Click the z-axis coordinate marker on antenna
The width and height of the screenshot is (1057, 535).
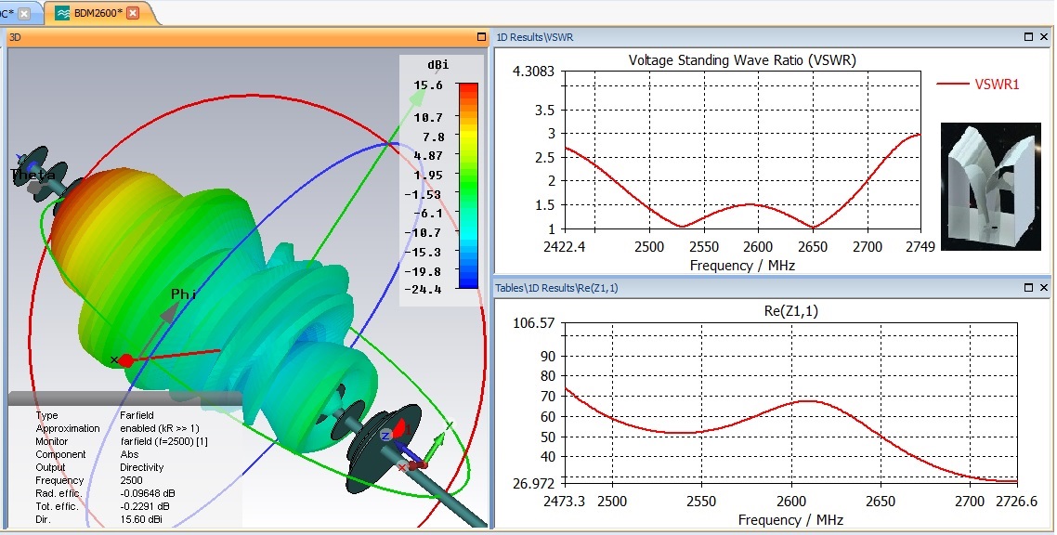(x=386, y=436)
